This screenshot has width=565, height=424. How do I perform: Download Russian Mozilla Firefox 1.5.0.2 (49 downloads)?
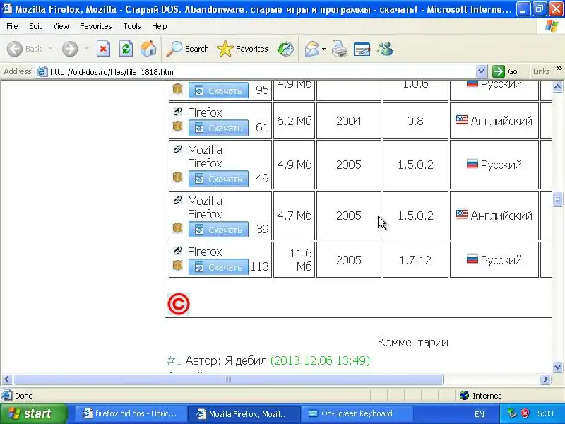click(218, 179)
